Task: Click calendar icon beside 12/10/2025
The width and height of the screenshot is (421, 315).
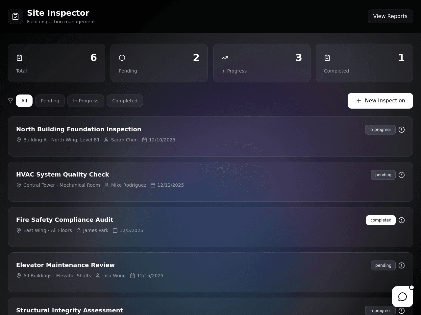Action: (x=144, y=140)
